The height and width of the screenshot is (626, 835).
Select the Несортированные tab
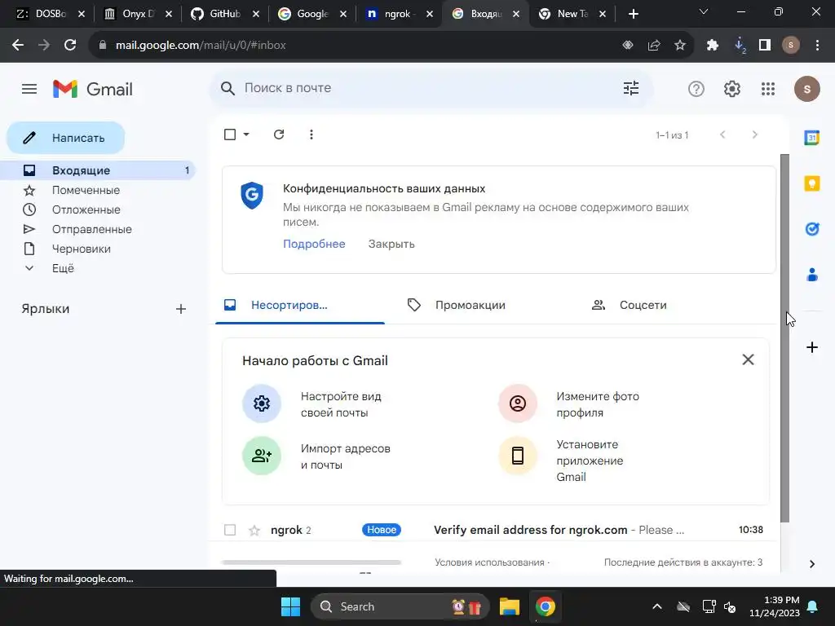coord(300,305)
